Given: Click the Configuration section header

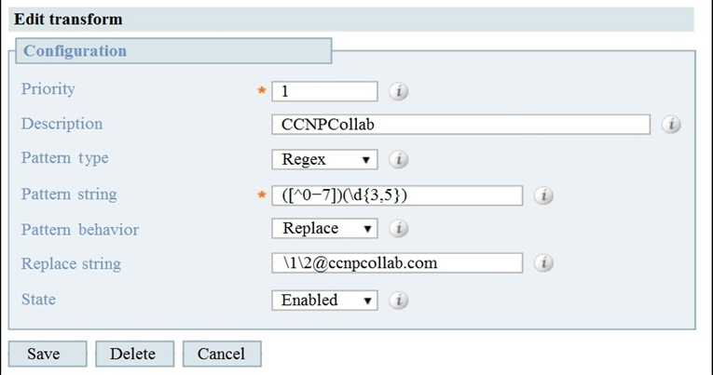Looking at the screenshot, I should click(x=173, y=51).
